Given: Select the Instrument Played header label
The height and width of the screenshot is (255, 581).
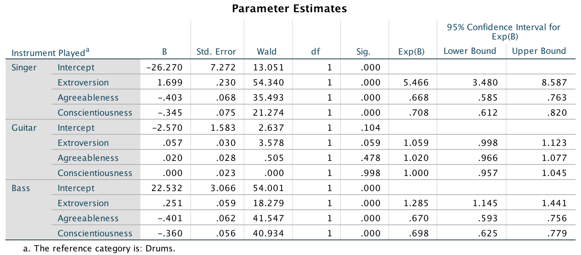Looking at the screenshot, I should (x=50, y=53).
